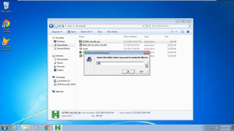Screen dimensions: 234x131
Task: Open view options dropdown arrow
Action: (176, 32)
